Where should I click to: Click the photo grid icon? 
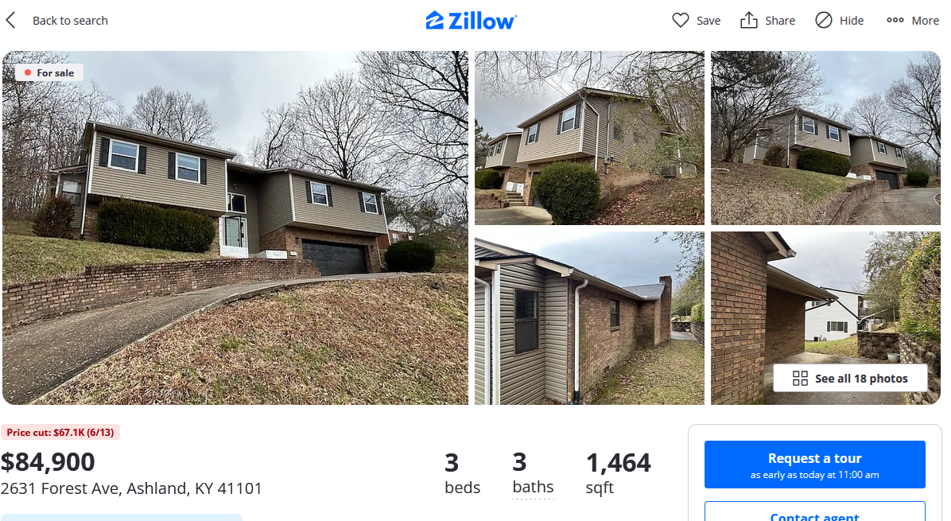[x=800, y=379]
